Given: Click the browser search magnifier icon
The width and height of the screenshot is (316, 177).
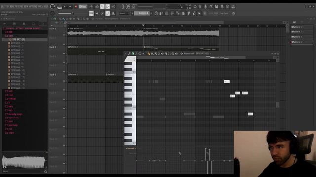Looking at the screenshot, I should click(46, 172).
